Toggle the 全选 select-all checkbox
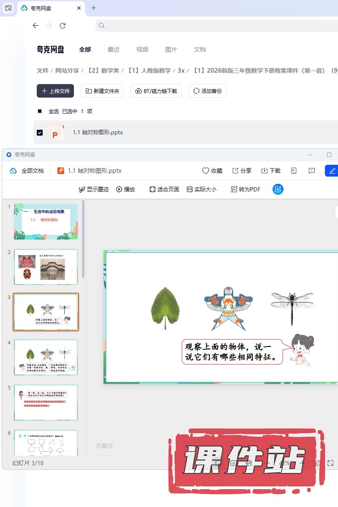The height and width of the screenshot is (507, 338). point(40,111)
